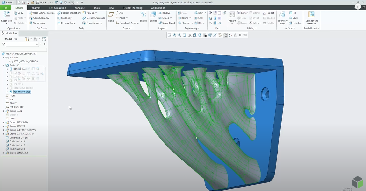Click the Remove Body button
This screenshot has width=366, height=191.
tap(66, 23)
